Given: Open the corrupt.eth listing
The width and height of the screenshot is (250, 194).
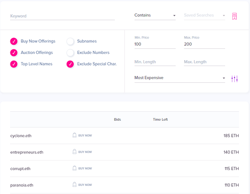Looking at the screenshot, I should click(x=20, y=169).
